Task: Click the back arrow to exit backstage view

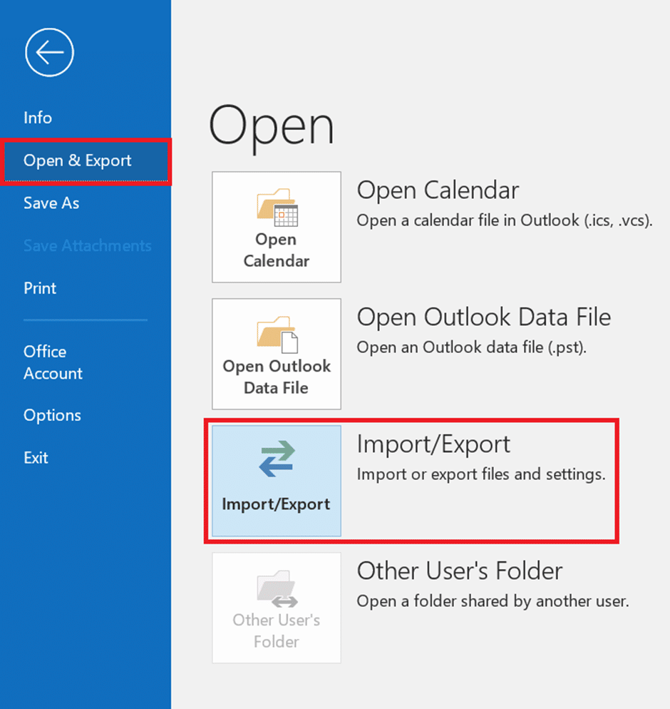Action: pos(48,52)
